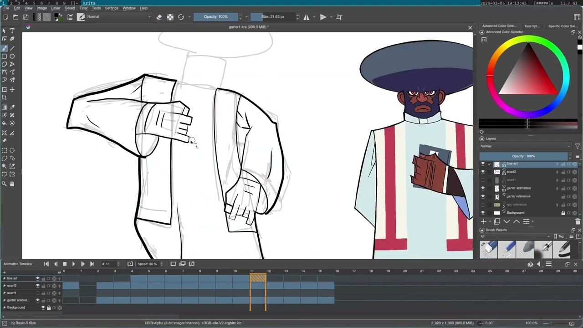Click the wrap-around mode icon
Screen dimensions: 583x328
click(x=339, y=17)
